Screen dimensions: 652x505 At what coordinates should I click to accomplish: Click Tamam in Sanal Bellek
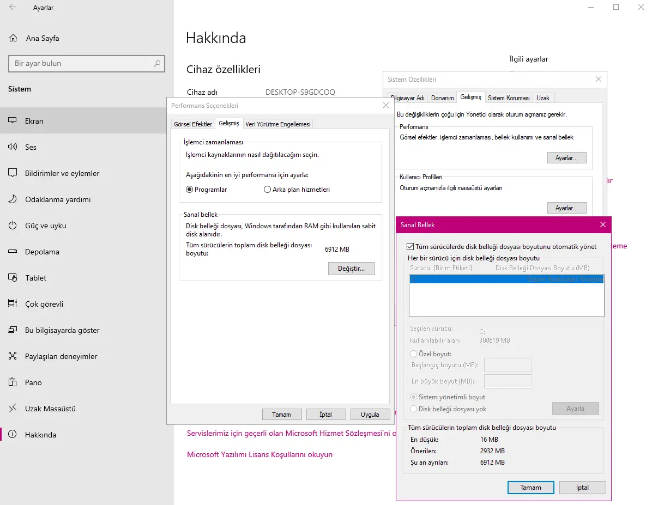click(x=530, y=488)
